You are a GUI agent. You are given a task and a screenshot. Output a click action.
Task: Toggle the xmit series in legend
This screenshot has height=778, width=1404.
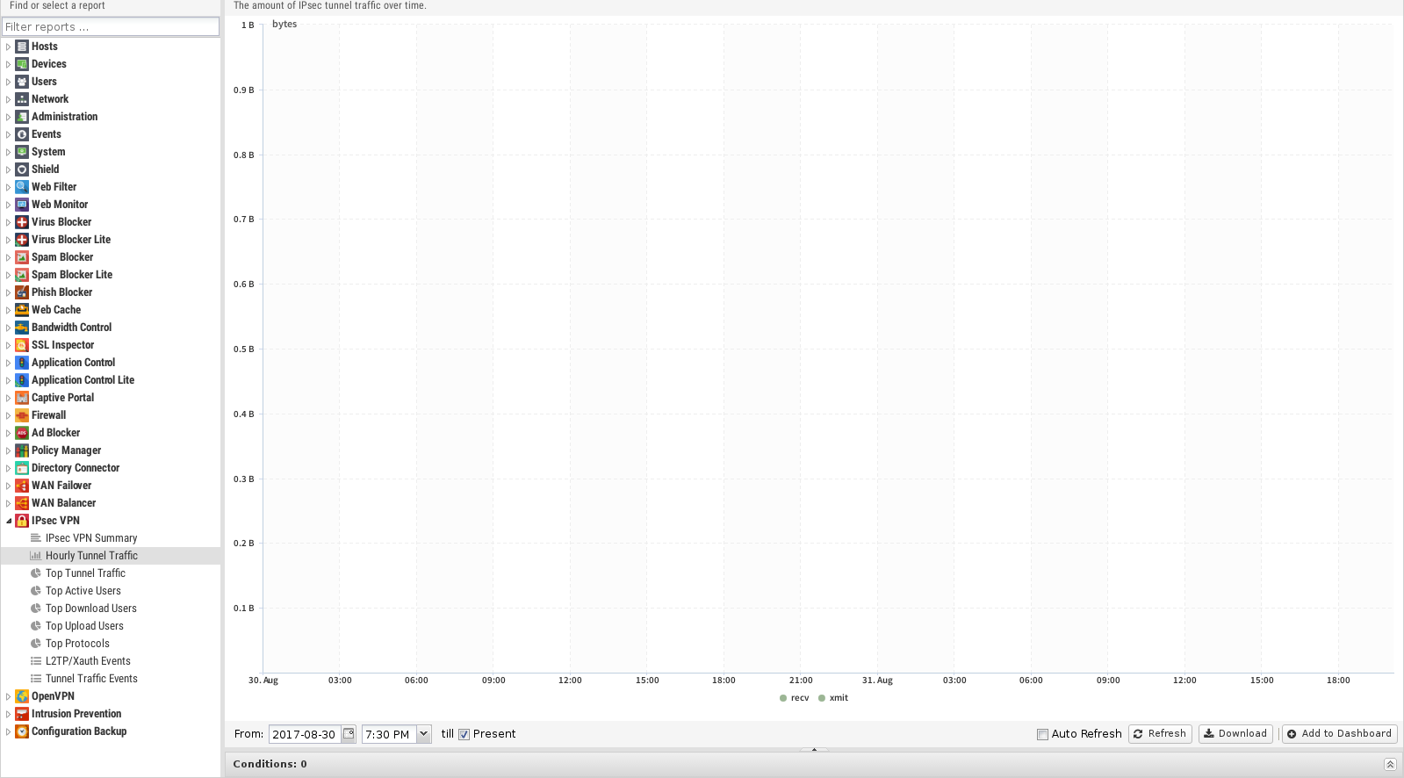pyautogui.click(x=833, y=698)
